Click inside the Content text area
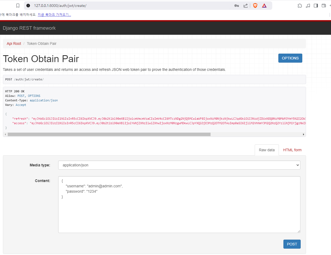This screenshot has width=331, height=255. click(179, 205)
